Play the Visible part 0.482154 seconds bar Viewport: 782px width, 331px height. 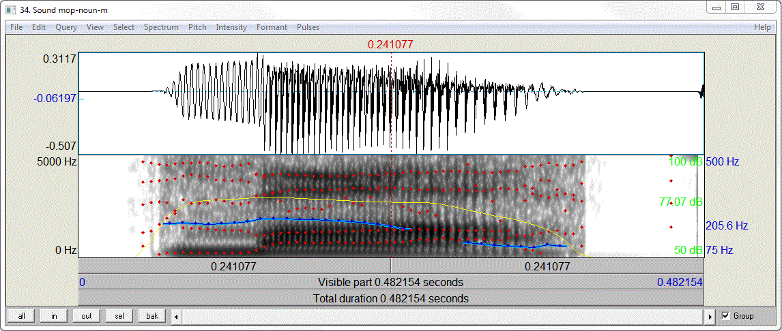pyautogui.click(x=391, y=282)
